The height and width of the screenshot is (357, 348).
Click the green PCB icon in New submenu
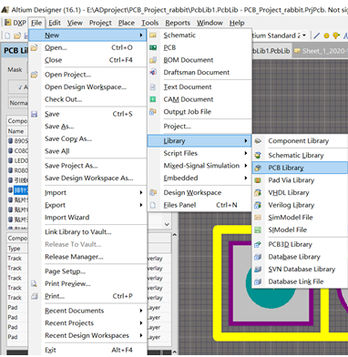pyautogui.click(x=153, y=47)
